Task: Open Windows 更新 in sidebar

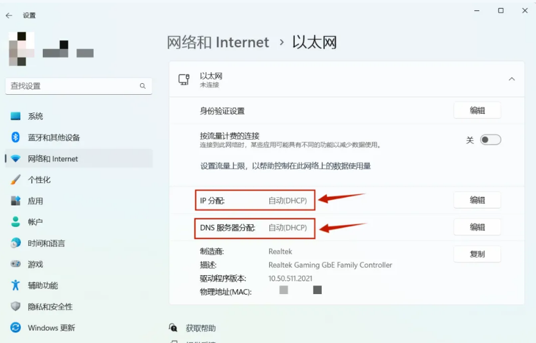Action: 51,328
